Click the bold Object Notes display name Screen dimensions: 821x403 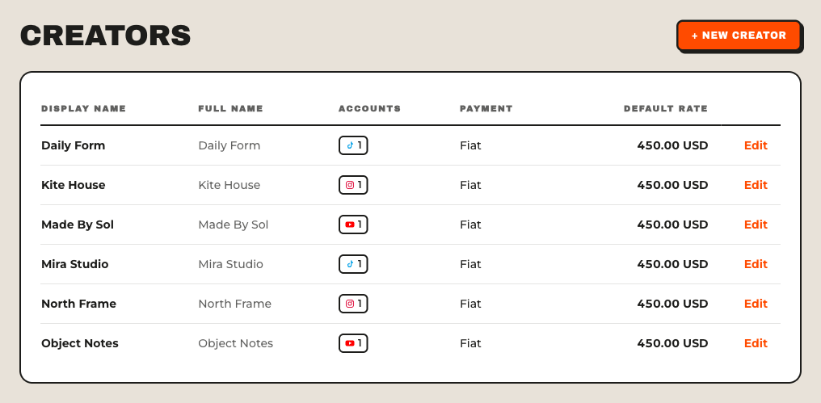click(x=80, y=343)
